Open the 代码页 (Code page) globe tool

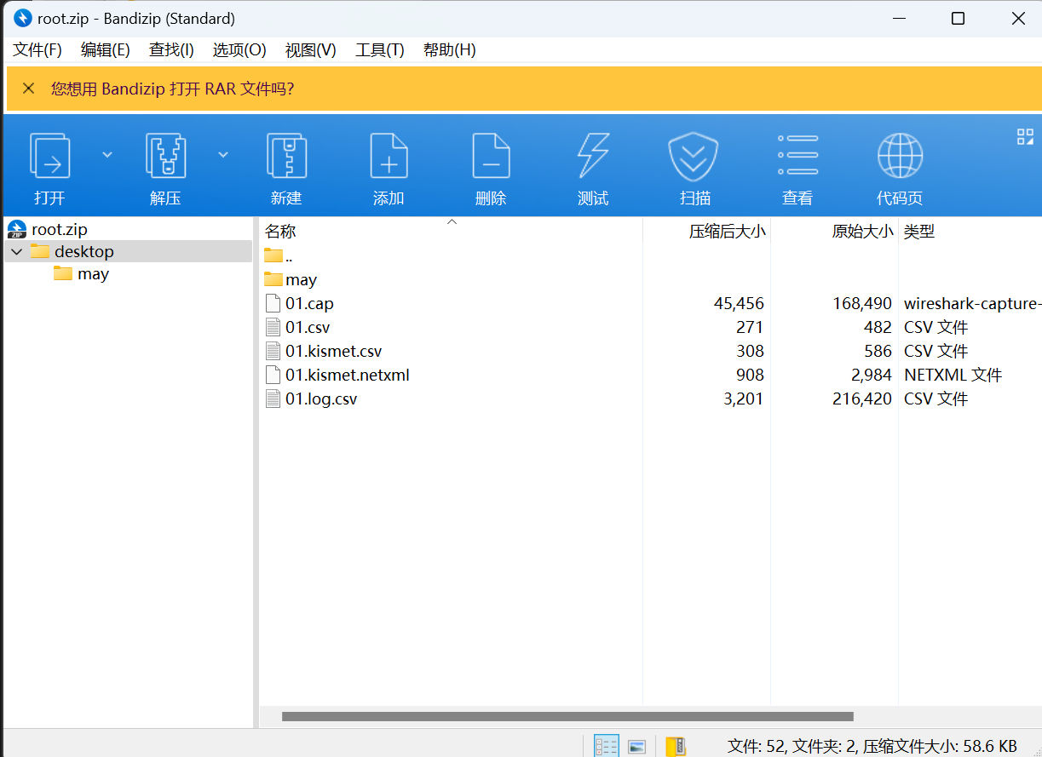coord(900,156)
